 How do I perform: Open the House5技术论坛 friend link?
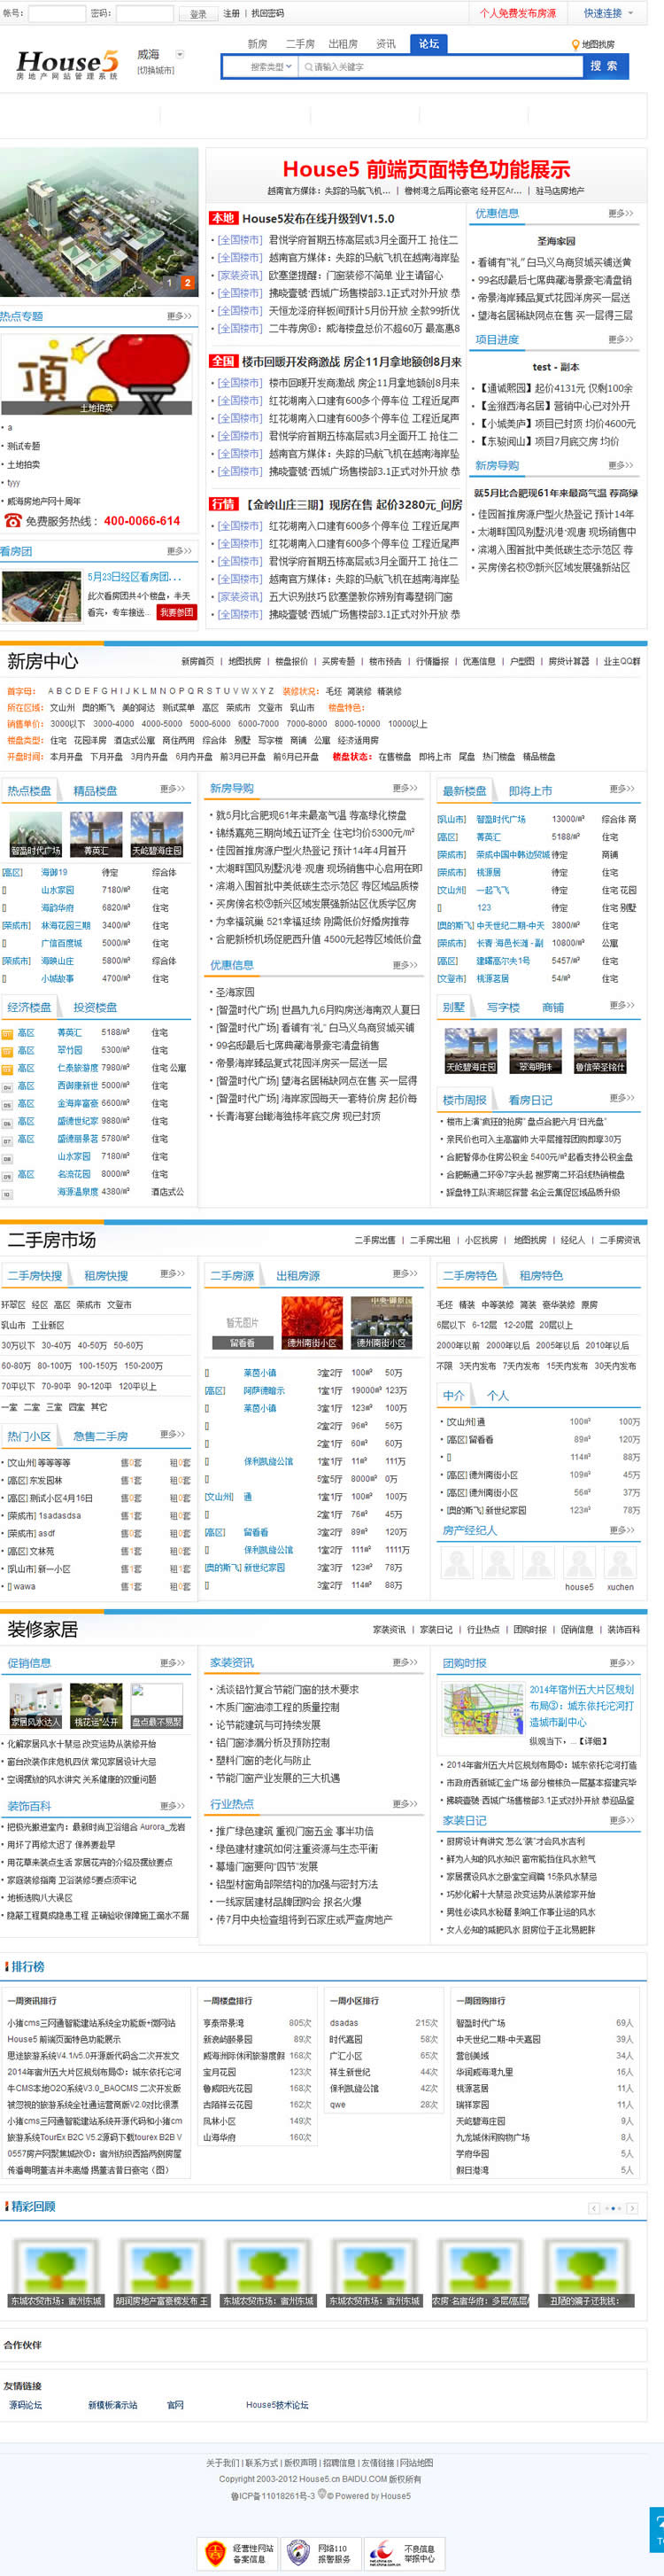point(276,2405)
